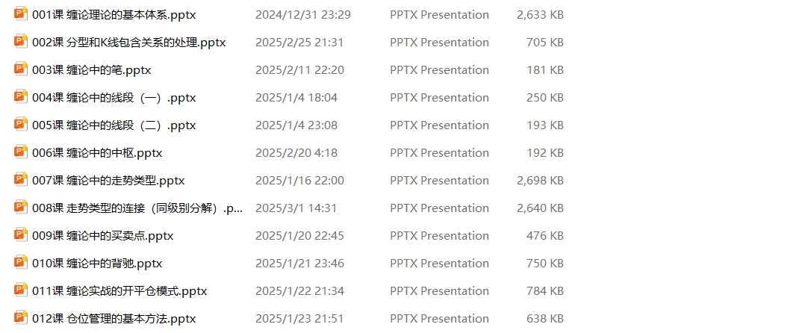Viewport: 811px width, 333px height.
Task: Click the 2,698 KB size entry
Action: click(540, 181)
